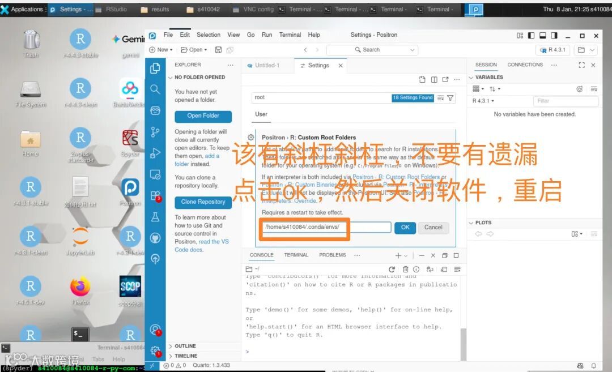This screenshot has height=372, width=612.
Task: Open the Selection menu
Action: 209,35
